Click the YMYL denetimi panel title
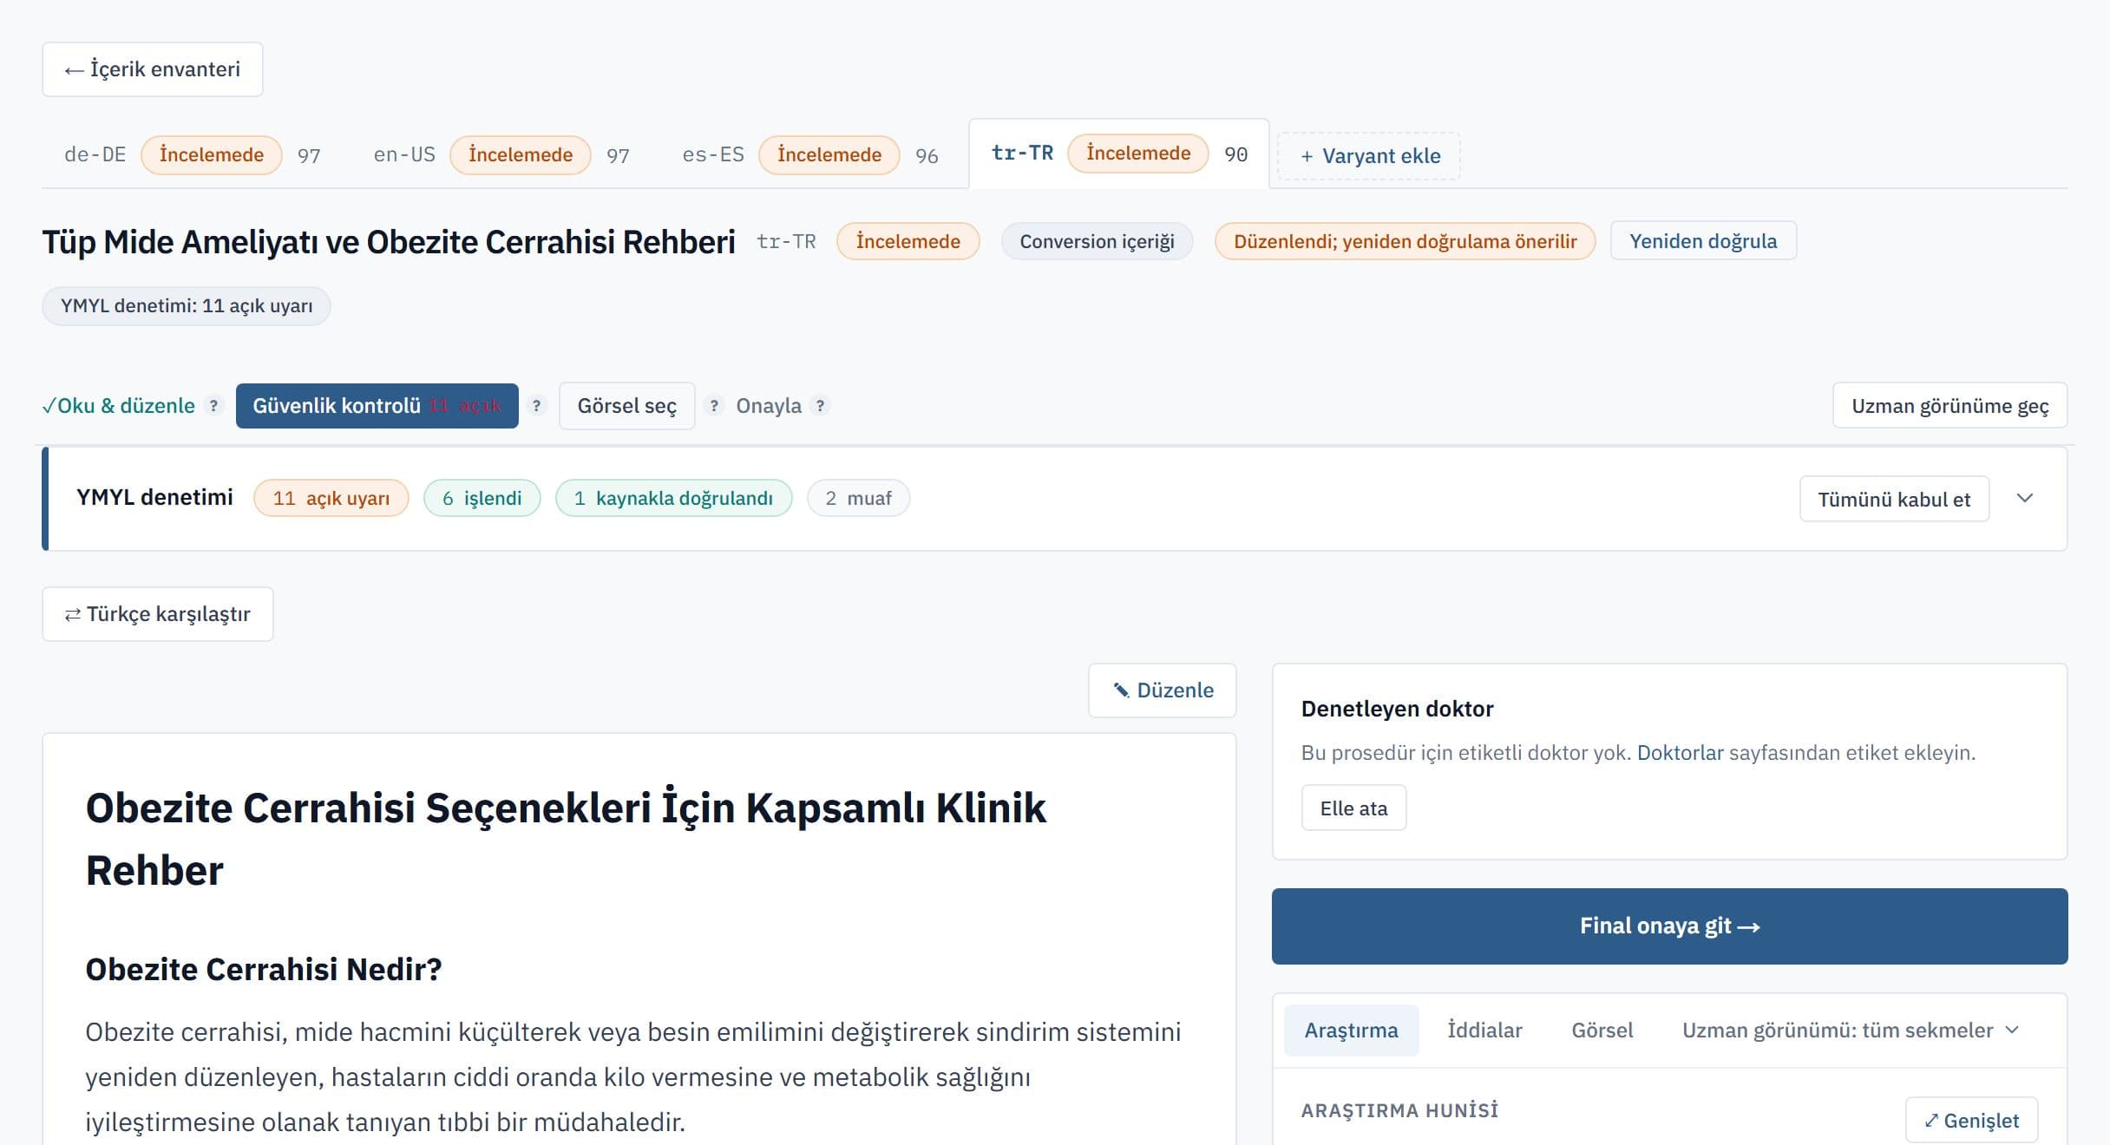This screenshot has width=2110, height=1145. tap(154, 498)
